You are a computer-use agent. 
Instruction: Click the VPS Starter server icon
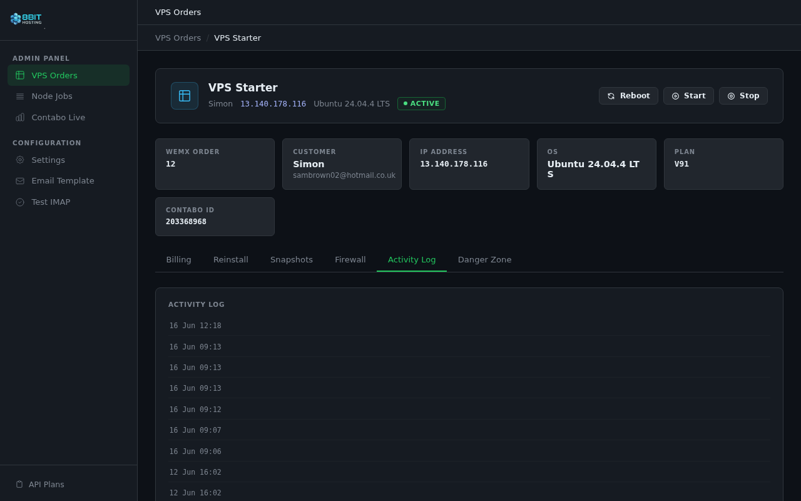[185, 96]
